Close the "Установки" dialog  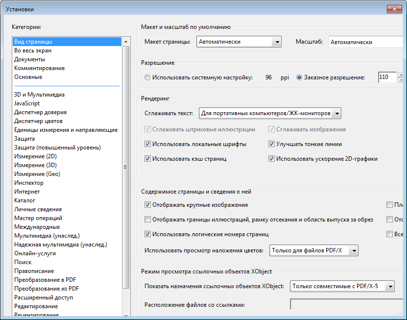point(394,9)
